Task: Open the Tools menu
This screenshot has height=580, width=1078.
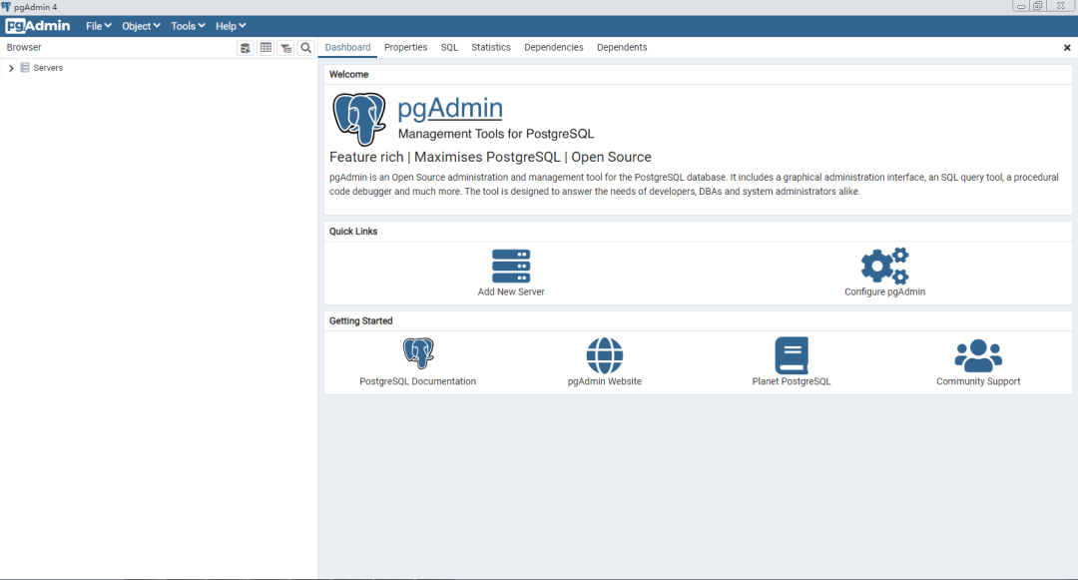Action: coord(188,26)
